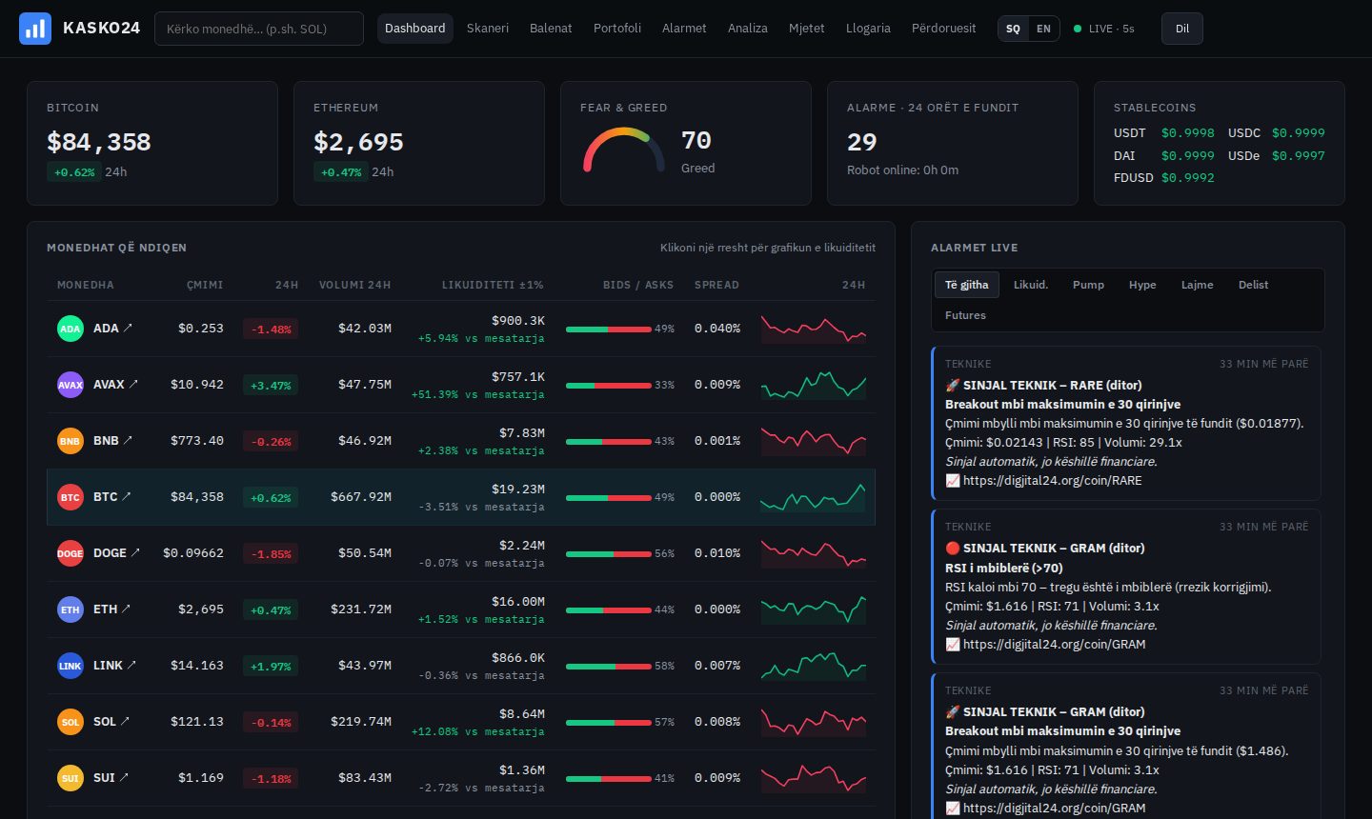Switch language to EN
1372x819 pixels.
tap(1043, 29)
